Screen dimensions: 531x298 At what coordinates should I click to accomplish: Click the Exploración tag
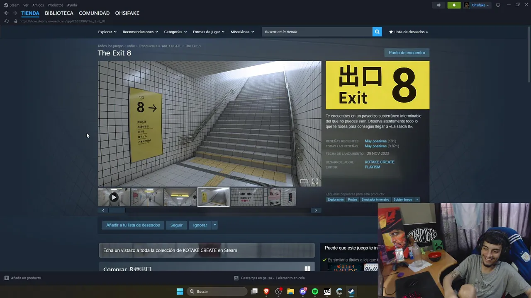pyautogui.click(x=336, y=199)
